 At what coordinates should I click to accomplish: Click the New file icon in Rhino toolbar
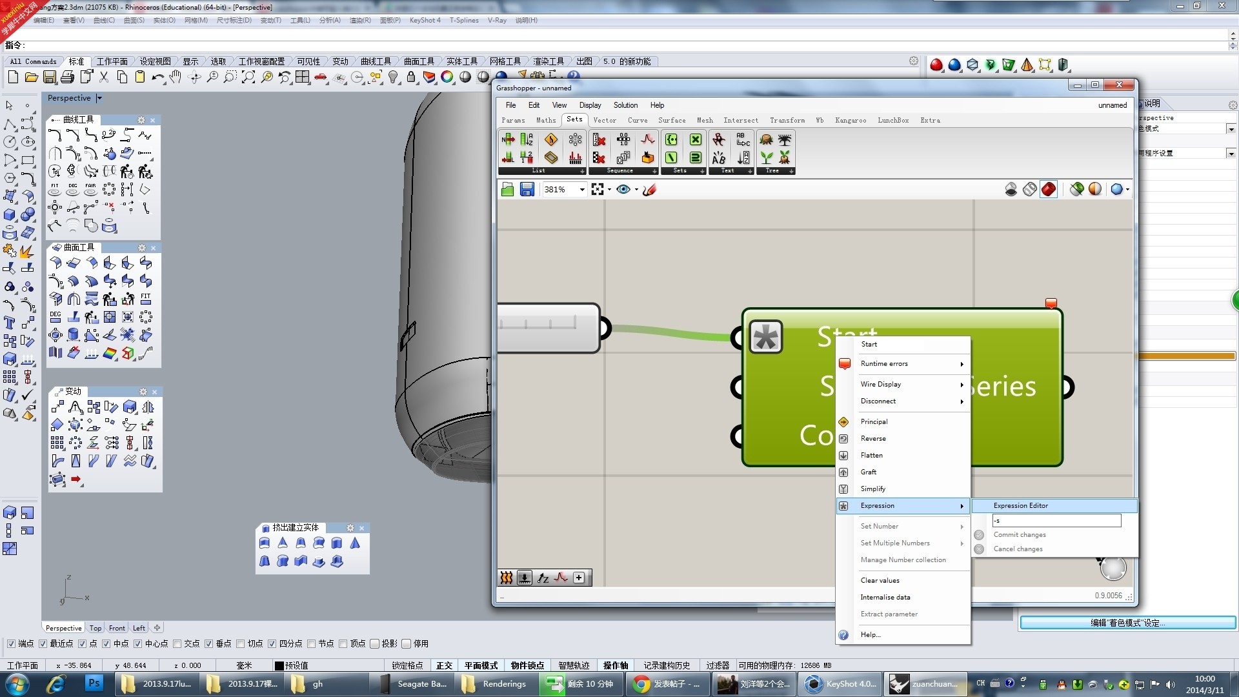tap(13, 77)
